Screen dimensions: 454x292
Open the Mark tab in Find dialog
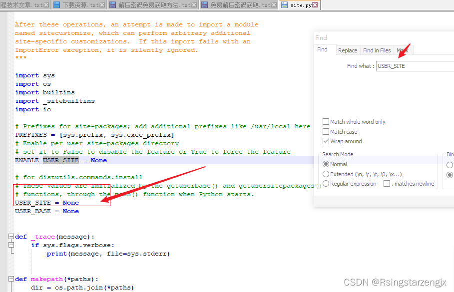tap(403, 50)
